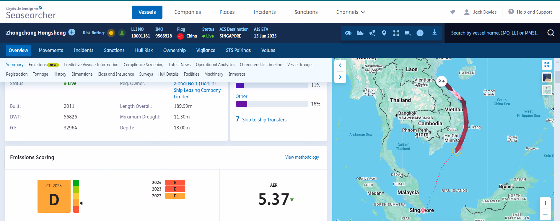Open the Channels dropdown menu
560x221 pixels.
[x=351, y=12]
